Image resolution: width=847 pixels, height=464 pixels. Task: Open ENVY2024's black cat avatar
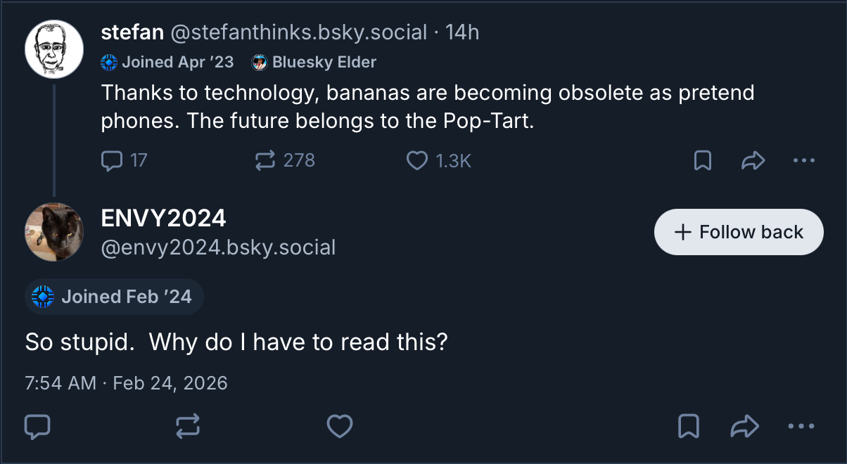(x=54, y=232)
